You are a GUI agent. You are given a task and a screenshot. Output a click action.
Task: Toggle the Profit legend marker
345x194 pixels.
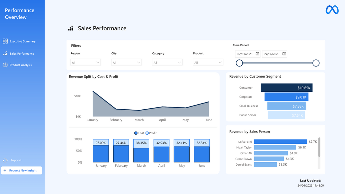click(x=147, y=133)
